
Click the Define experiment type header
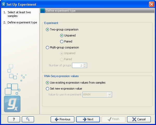click(x=61, y=11)
